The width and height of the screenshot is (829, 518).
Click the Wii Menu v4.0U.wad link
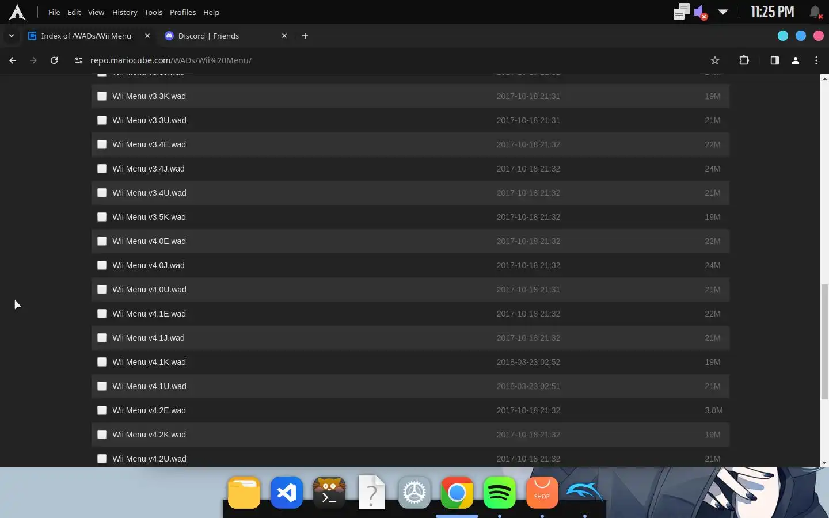point(149,290)
